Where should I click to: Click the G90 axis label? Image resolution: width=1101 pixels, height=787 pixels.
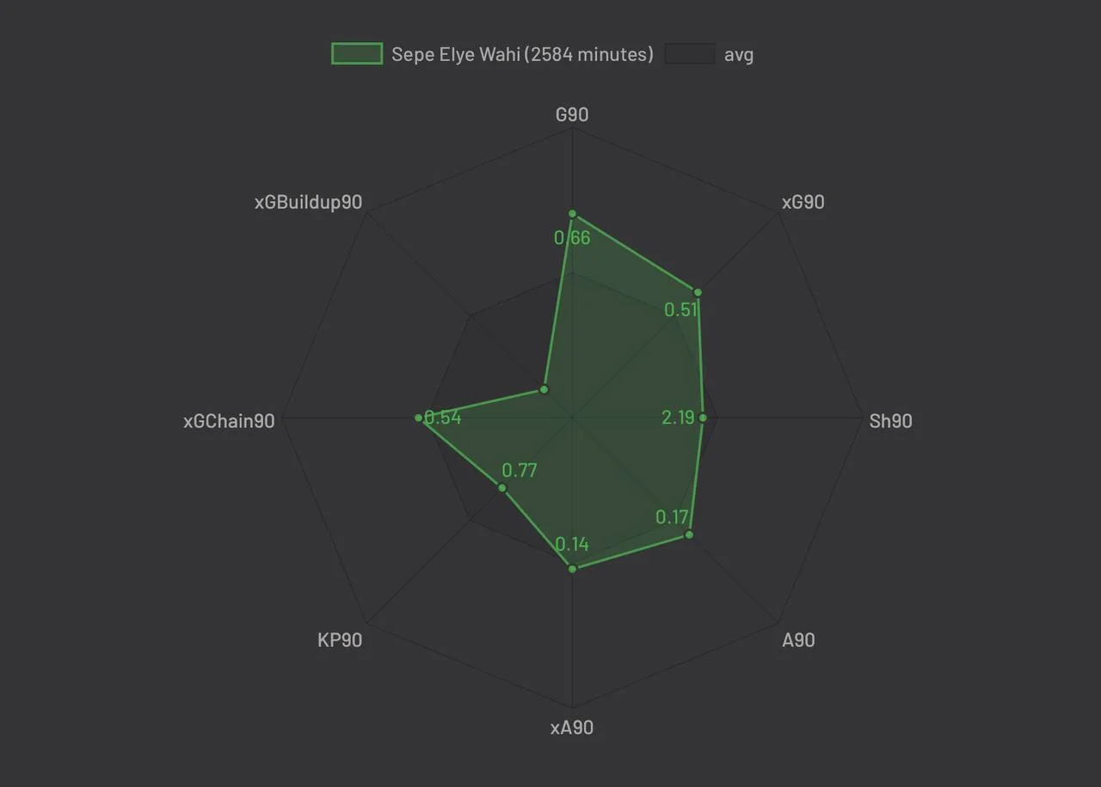click(572, 114)
